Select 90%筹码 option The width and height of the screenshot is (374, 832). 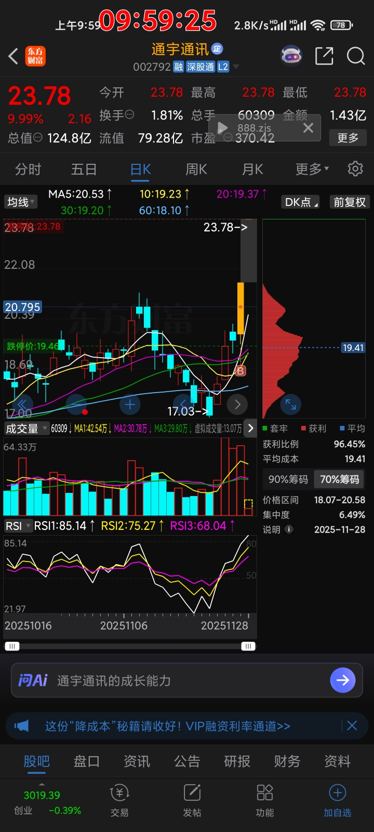(288, 479)
